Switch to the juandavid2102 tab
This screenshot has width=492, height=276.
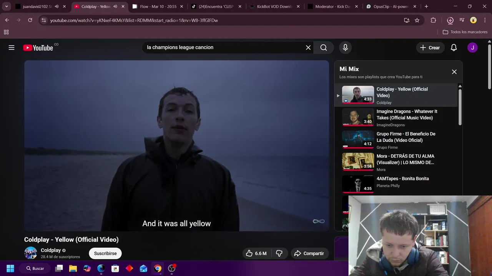click(x=37, y=7)
